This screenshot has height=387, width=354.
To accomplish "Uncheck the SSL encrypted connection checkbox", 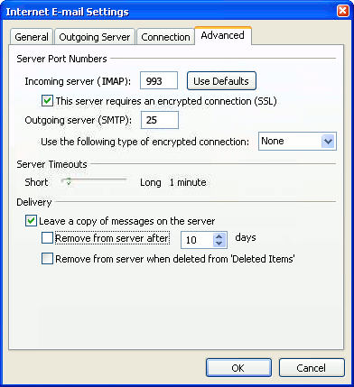I will click(x=47, y=101).
